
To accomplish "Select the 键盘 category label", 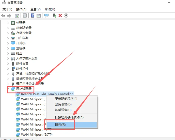I will (19, 53).
